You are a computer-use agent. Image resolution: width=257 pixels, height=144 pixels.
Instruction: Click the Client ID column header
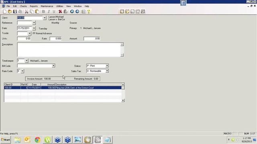point(12,84)
